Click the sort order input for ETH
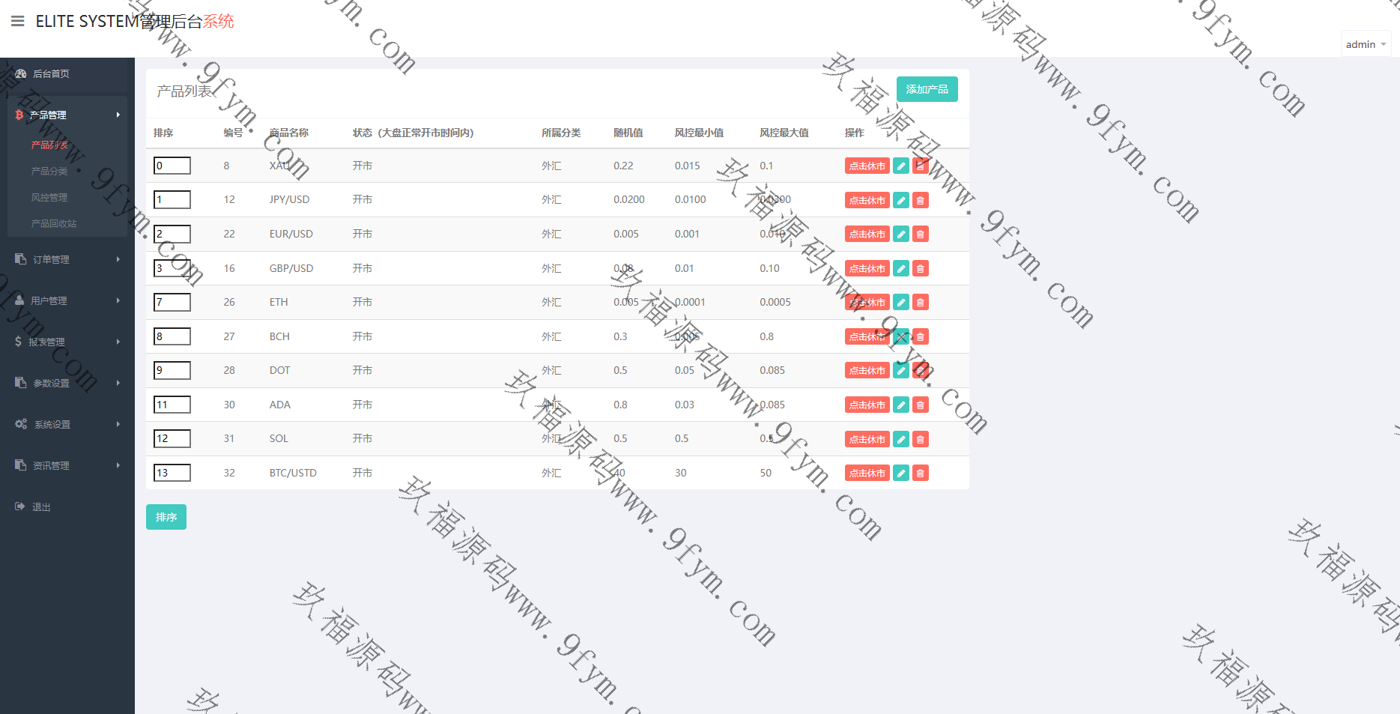The image size is (1400, 714). [x=172, y=302]
